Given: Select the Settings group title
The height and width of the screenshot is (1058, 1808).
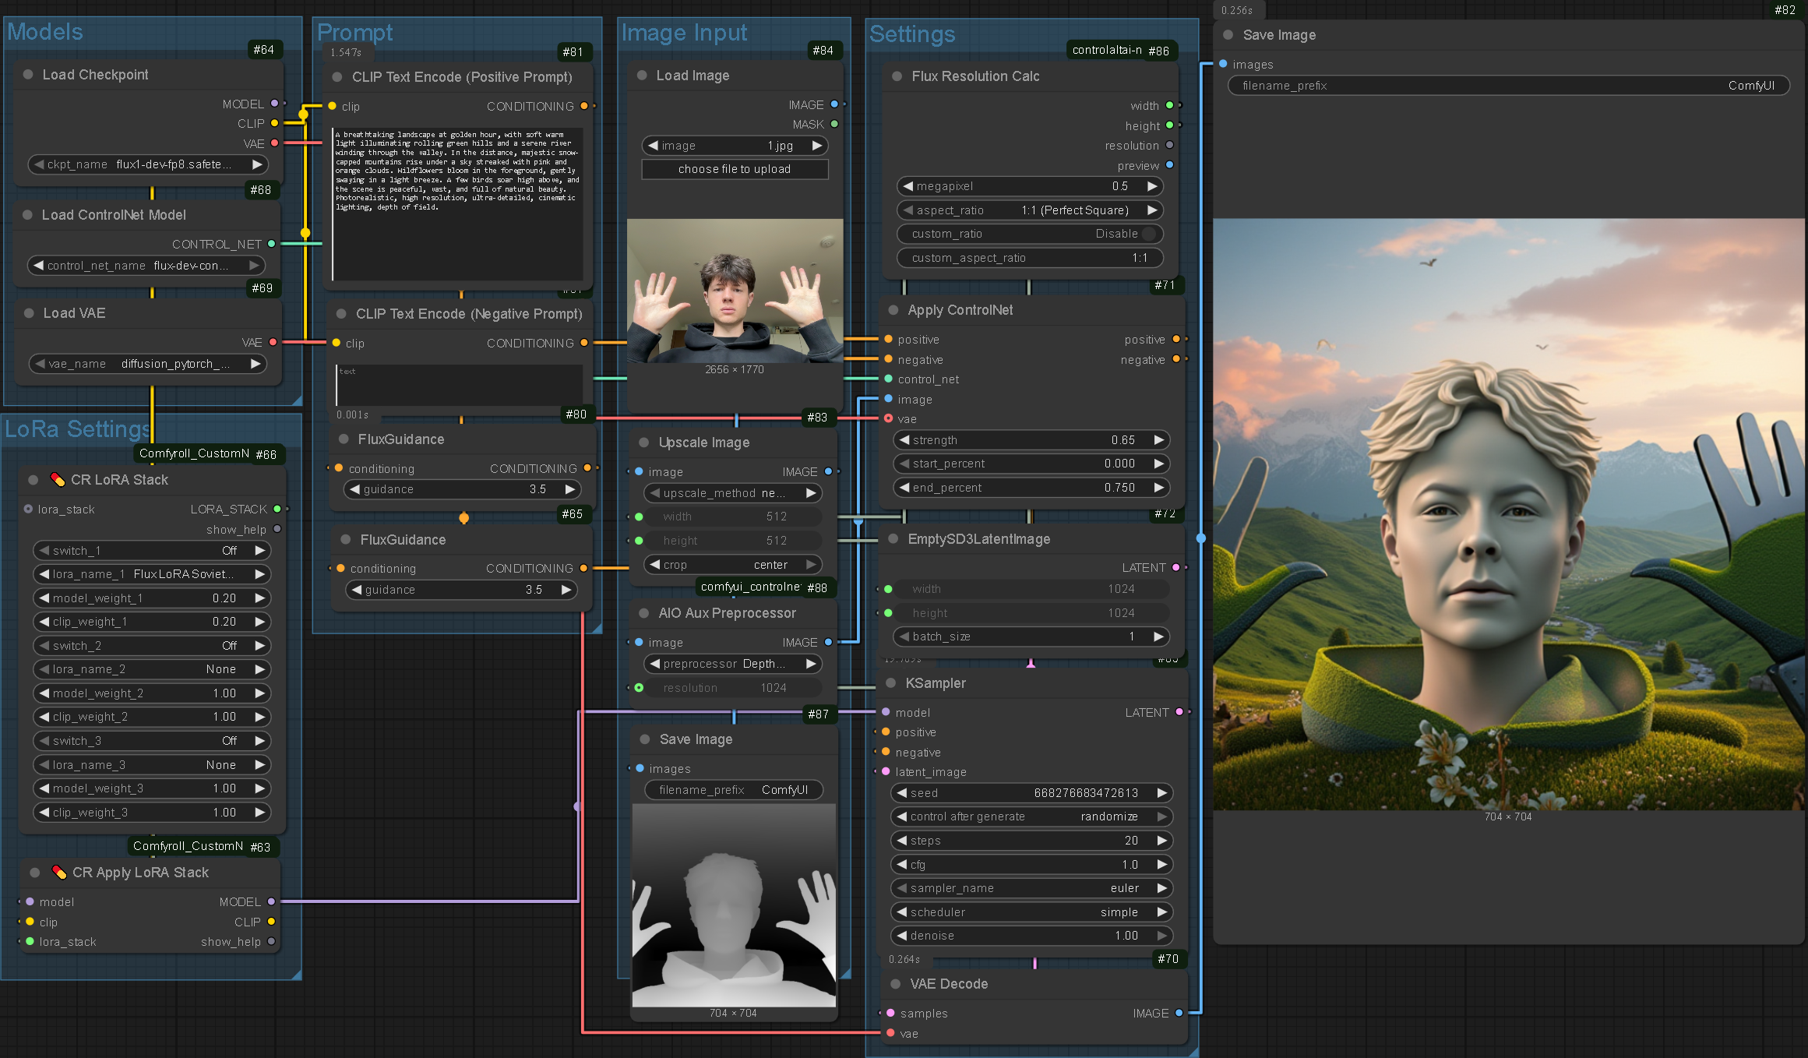Looking at the screenshot, I should pyautogui.click(x=911, y=34).
